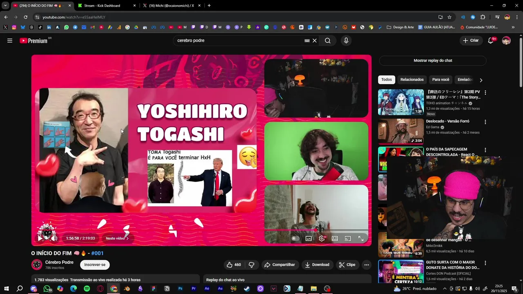The image size is (523, 294).
Task: Switch to Michi X browser tab
Action: pos(172,6)
